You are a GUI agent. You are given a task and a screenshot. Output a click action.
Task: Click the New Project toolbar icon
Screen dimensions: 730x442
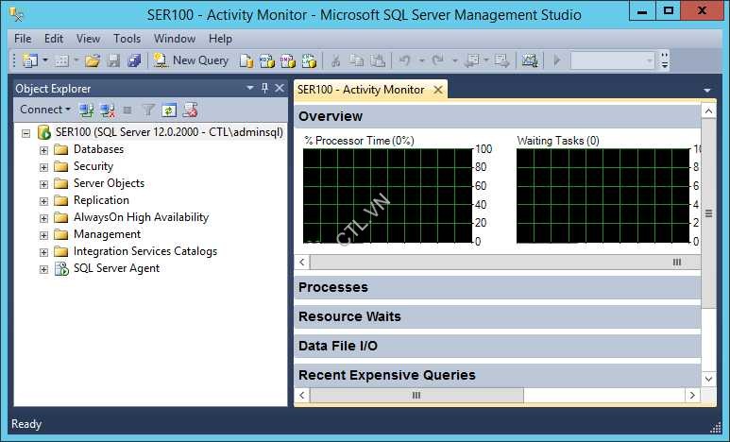[x=30, y=60]
